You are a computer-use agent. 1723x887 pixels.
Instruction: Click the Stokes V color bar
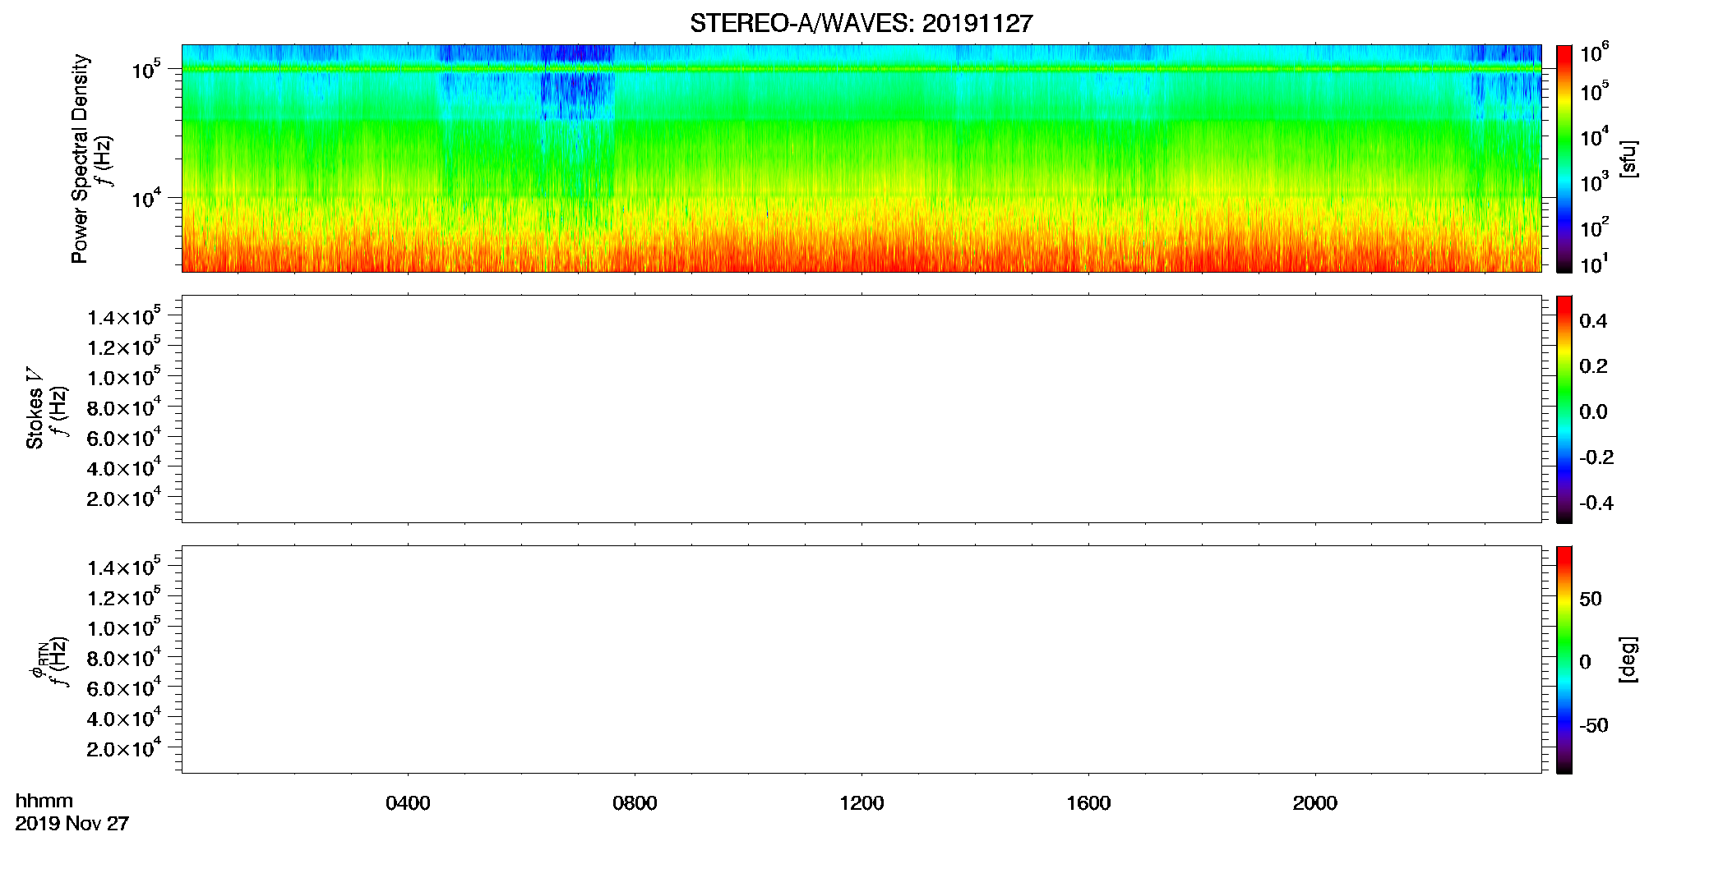click(x=1564, y=409)
